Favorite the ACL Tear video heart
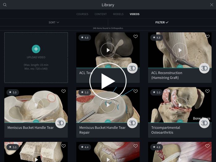The height and width of the screenshot is (162, 216). click(x=135, y=37)
